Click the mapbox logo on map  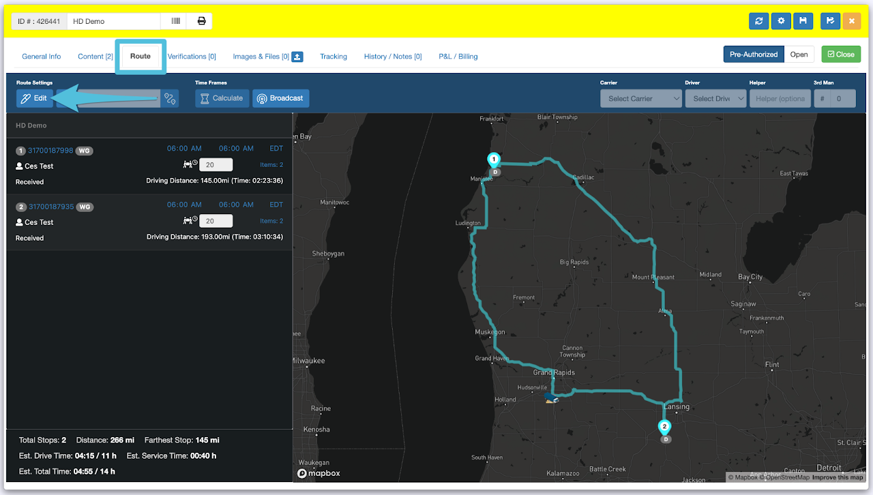(x=319, y=473)
